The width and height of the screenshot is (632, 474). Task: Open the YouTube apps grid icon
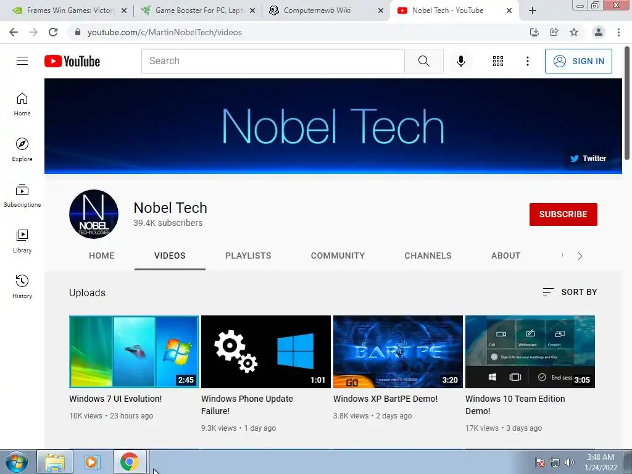[498, 61]
